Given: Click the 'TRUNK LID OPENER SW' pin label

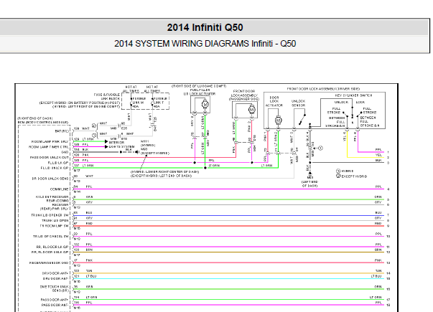Looking at the screenshot, I should coord(50,215).
